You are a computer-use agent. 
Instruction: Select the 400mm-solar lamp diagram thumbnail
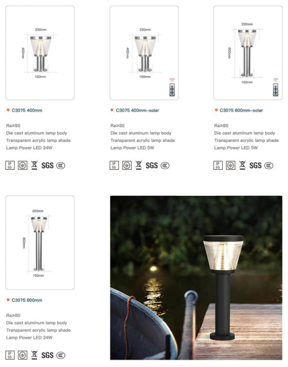(144, 53)
